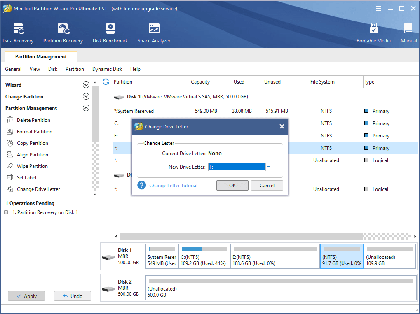Viewport: 420px width, 314px height.
Task: Click Copy Partition in the sidebar
Action: pos(33,143)
